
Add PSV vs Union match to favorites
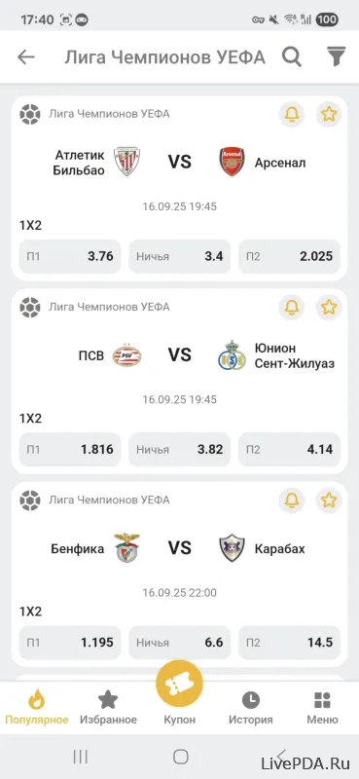329,307
